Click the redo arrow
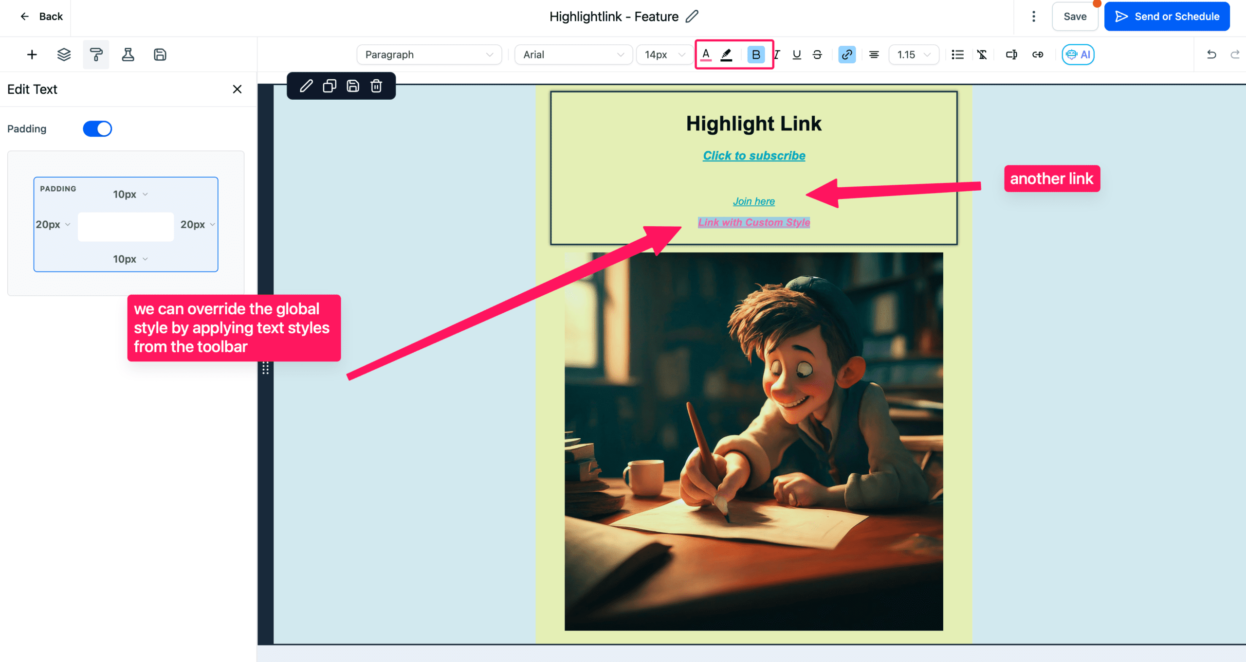This screenshot has height=662, width=1246. point(1235,54)
